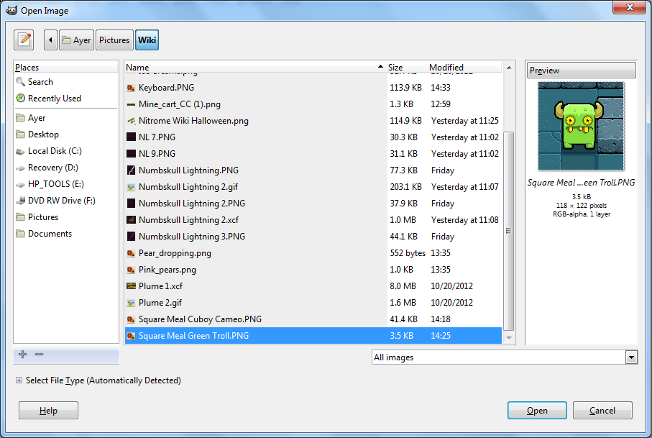Open the Local Disk (C:) drive icon
The height and width of the screenshot is (438, 652).
click(20, 151)
